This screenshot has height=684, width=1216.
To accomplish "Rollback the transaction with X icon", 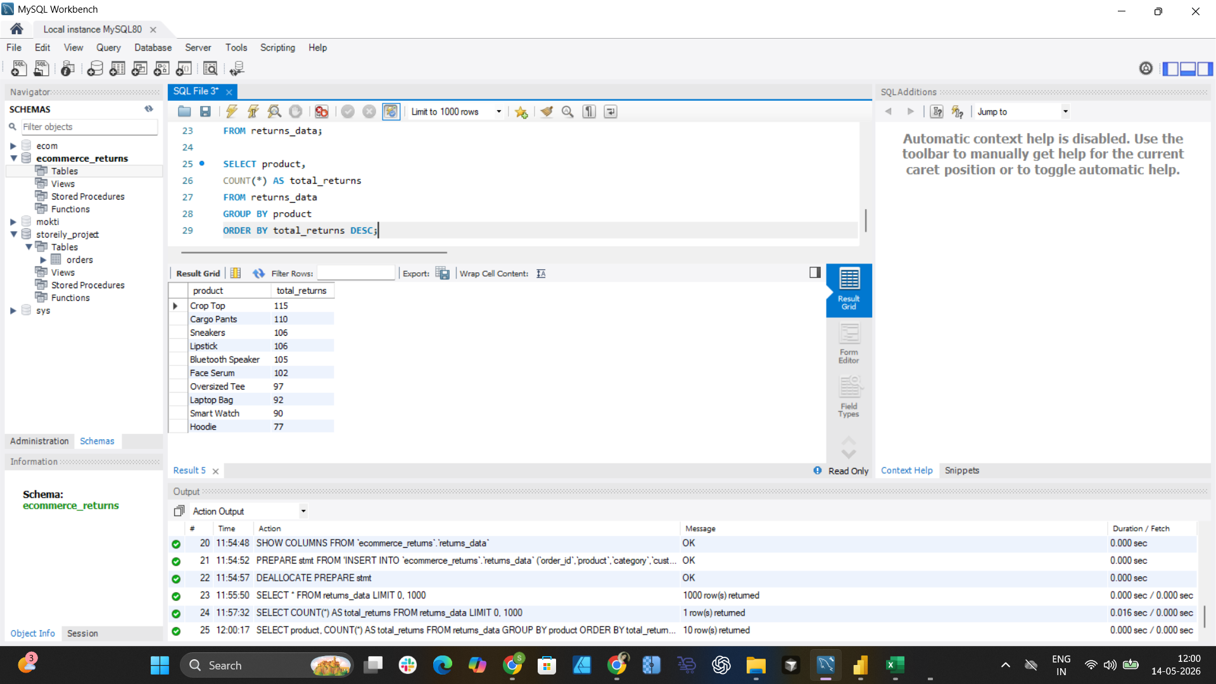I will (x=369, y=111).
